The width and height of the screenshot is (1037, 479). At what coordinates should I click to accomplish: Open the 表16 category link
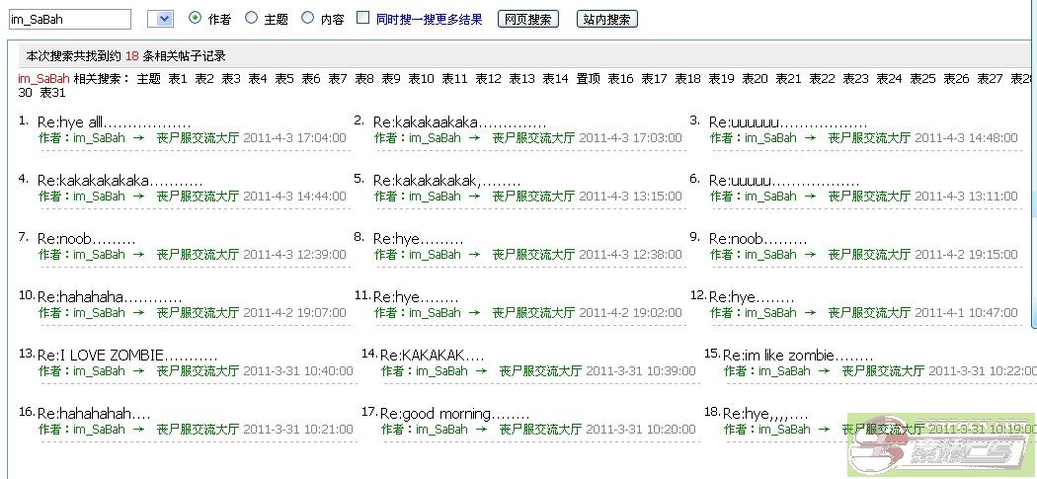click(620, 79)
